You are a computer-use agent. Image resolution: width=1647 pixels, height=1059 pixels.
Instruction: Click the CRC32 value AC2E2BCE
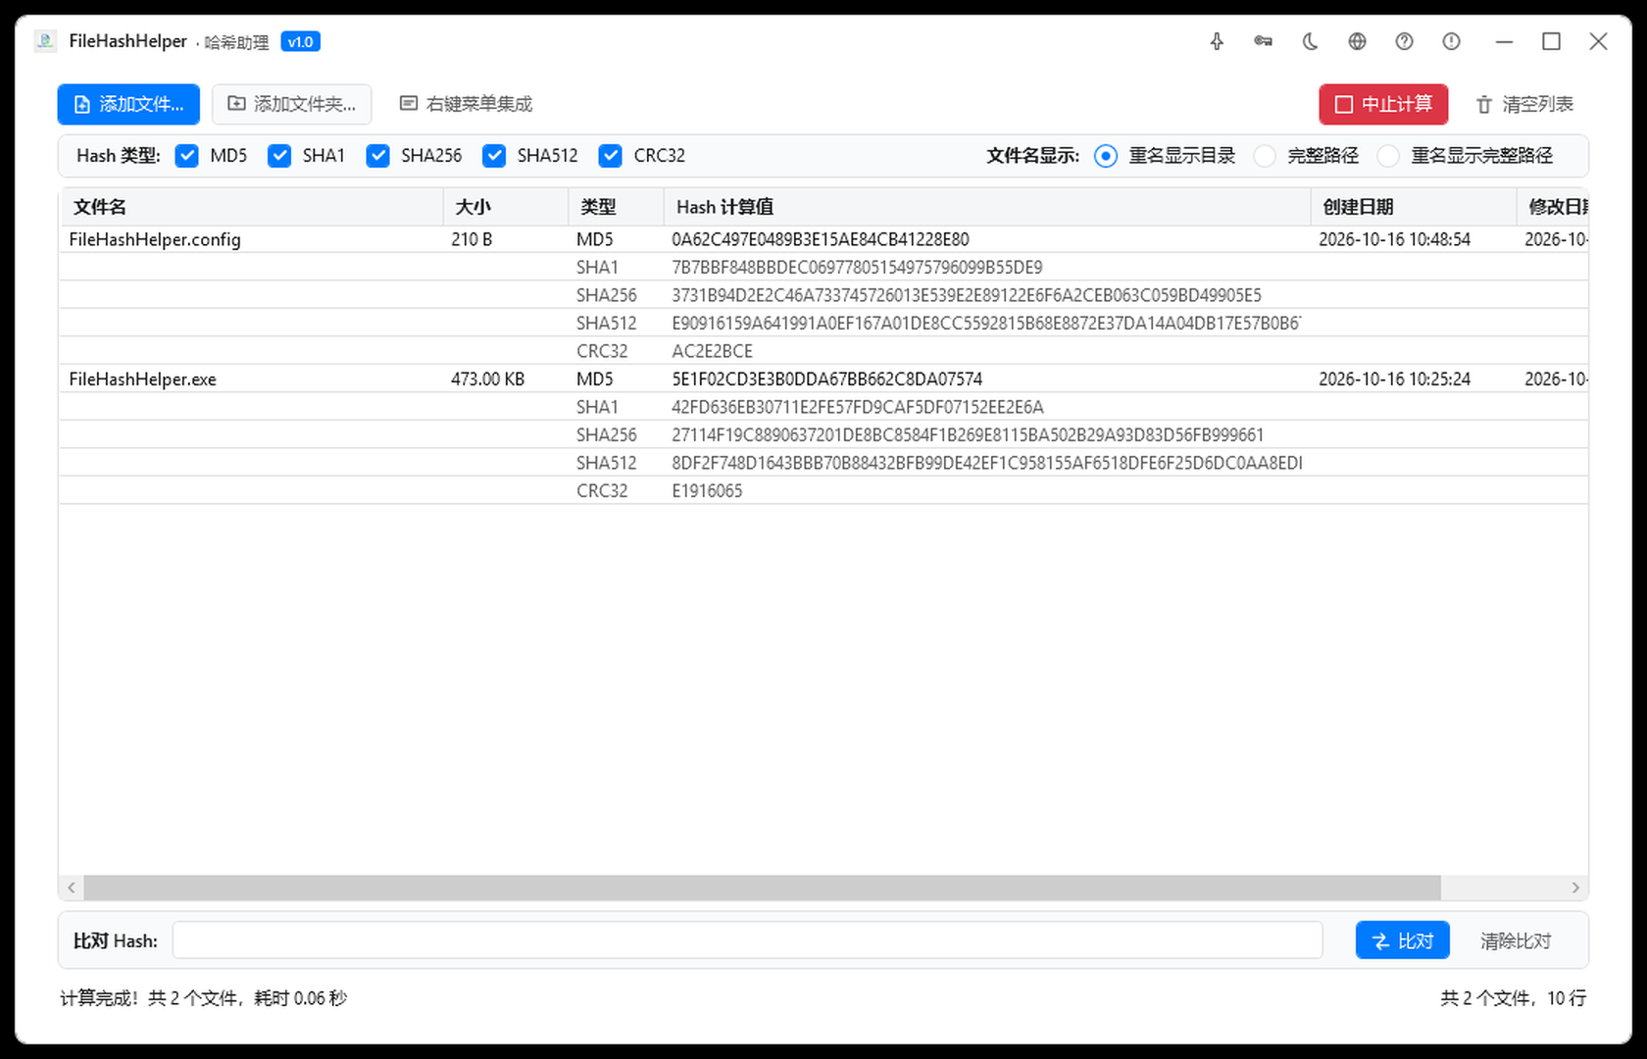point(713,351)
